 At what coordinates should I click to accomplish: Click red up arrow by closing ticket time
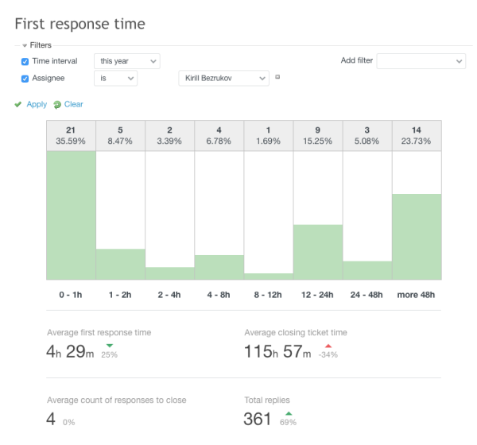click(328, 345)
